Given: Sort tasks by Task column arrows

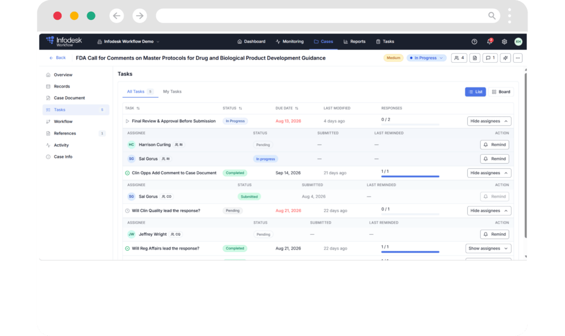Looking at the screenshot, I should coord(138,109).
